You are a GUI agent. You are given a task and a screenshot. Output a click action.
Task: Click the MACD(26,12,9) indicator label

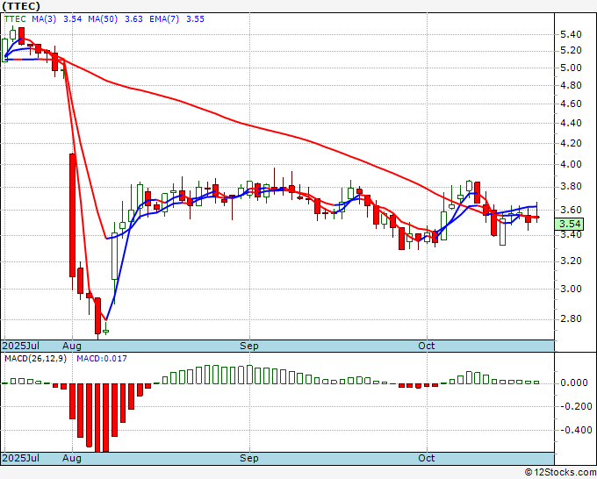pyautogui.click(x=35, y=359)
